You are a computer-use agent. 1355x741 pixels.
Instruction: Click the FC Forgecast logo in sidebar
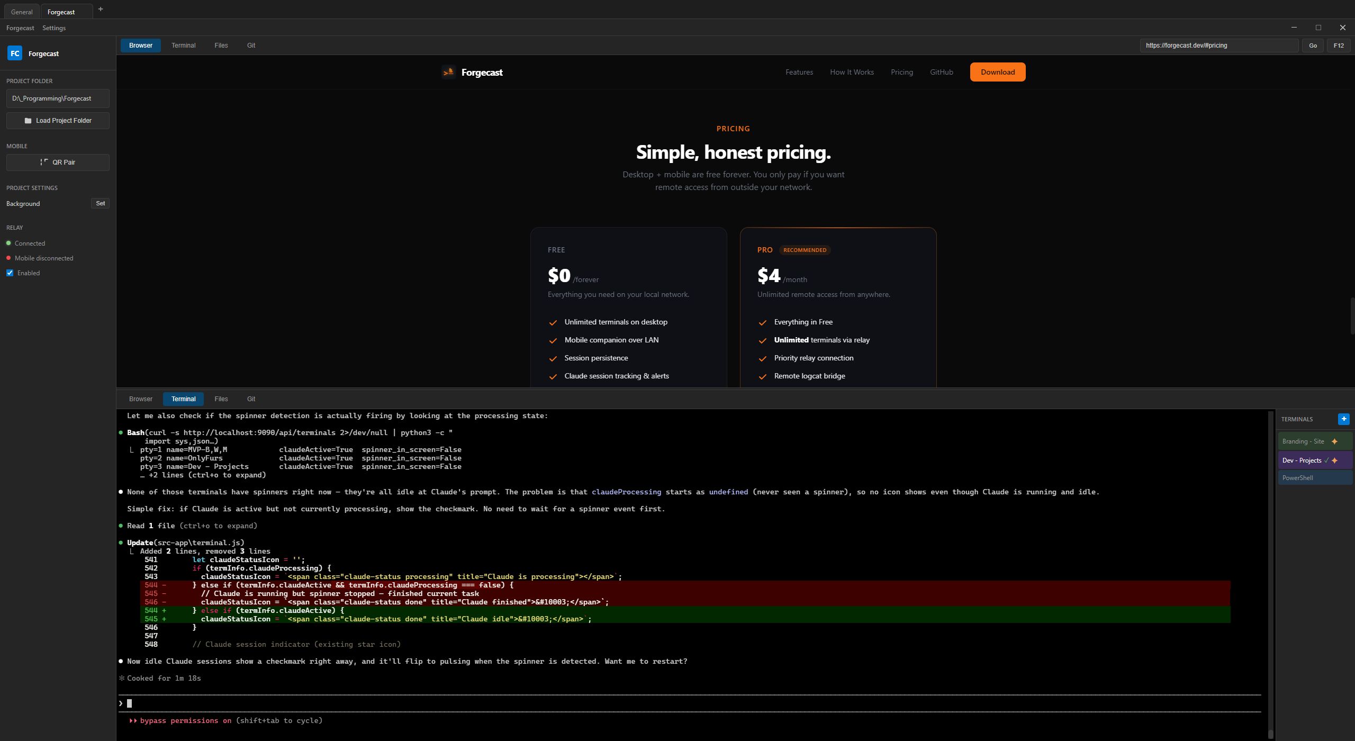point(15,53)
